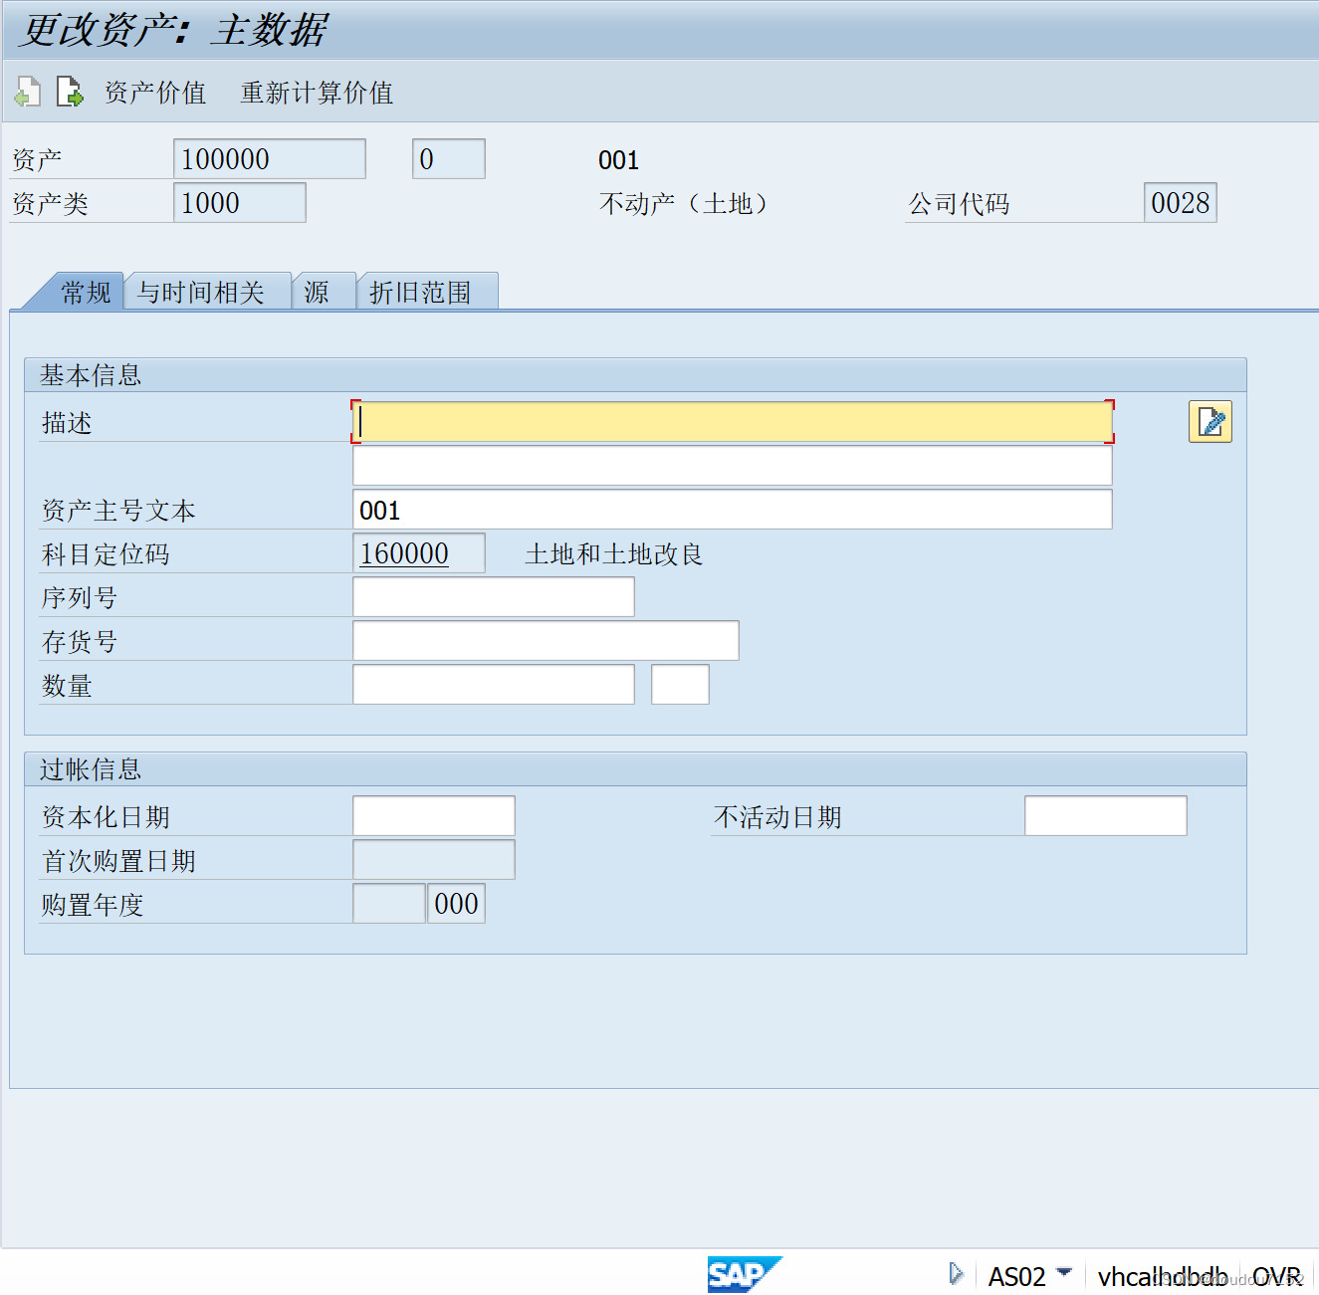Open the long text editor icon beside 描述
The image size is (1319, 1295).
1209,421
